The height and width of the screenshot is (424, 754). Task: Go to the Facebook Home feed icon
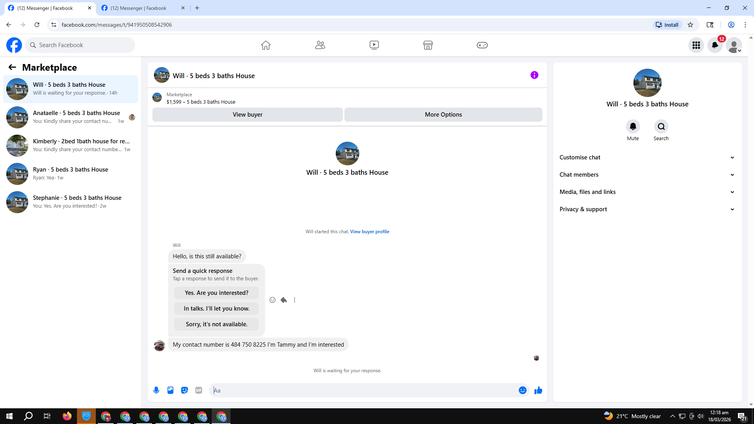click(266, 45)
